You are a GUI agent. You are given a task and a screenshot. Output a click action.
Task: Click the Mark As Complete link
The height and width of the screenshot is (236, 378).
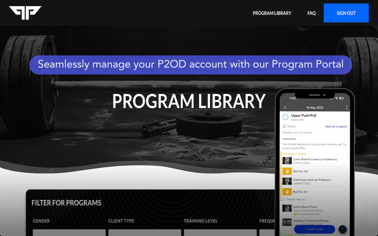336,127
